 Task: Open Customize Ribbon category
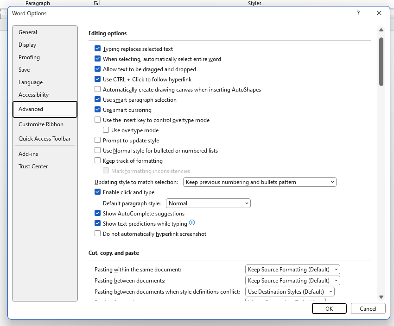[x=44, y=124]
